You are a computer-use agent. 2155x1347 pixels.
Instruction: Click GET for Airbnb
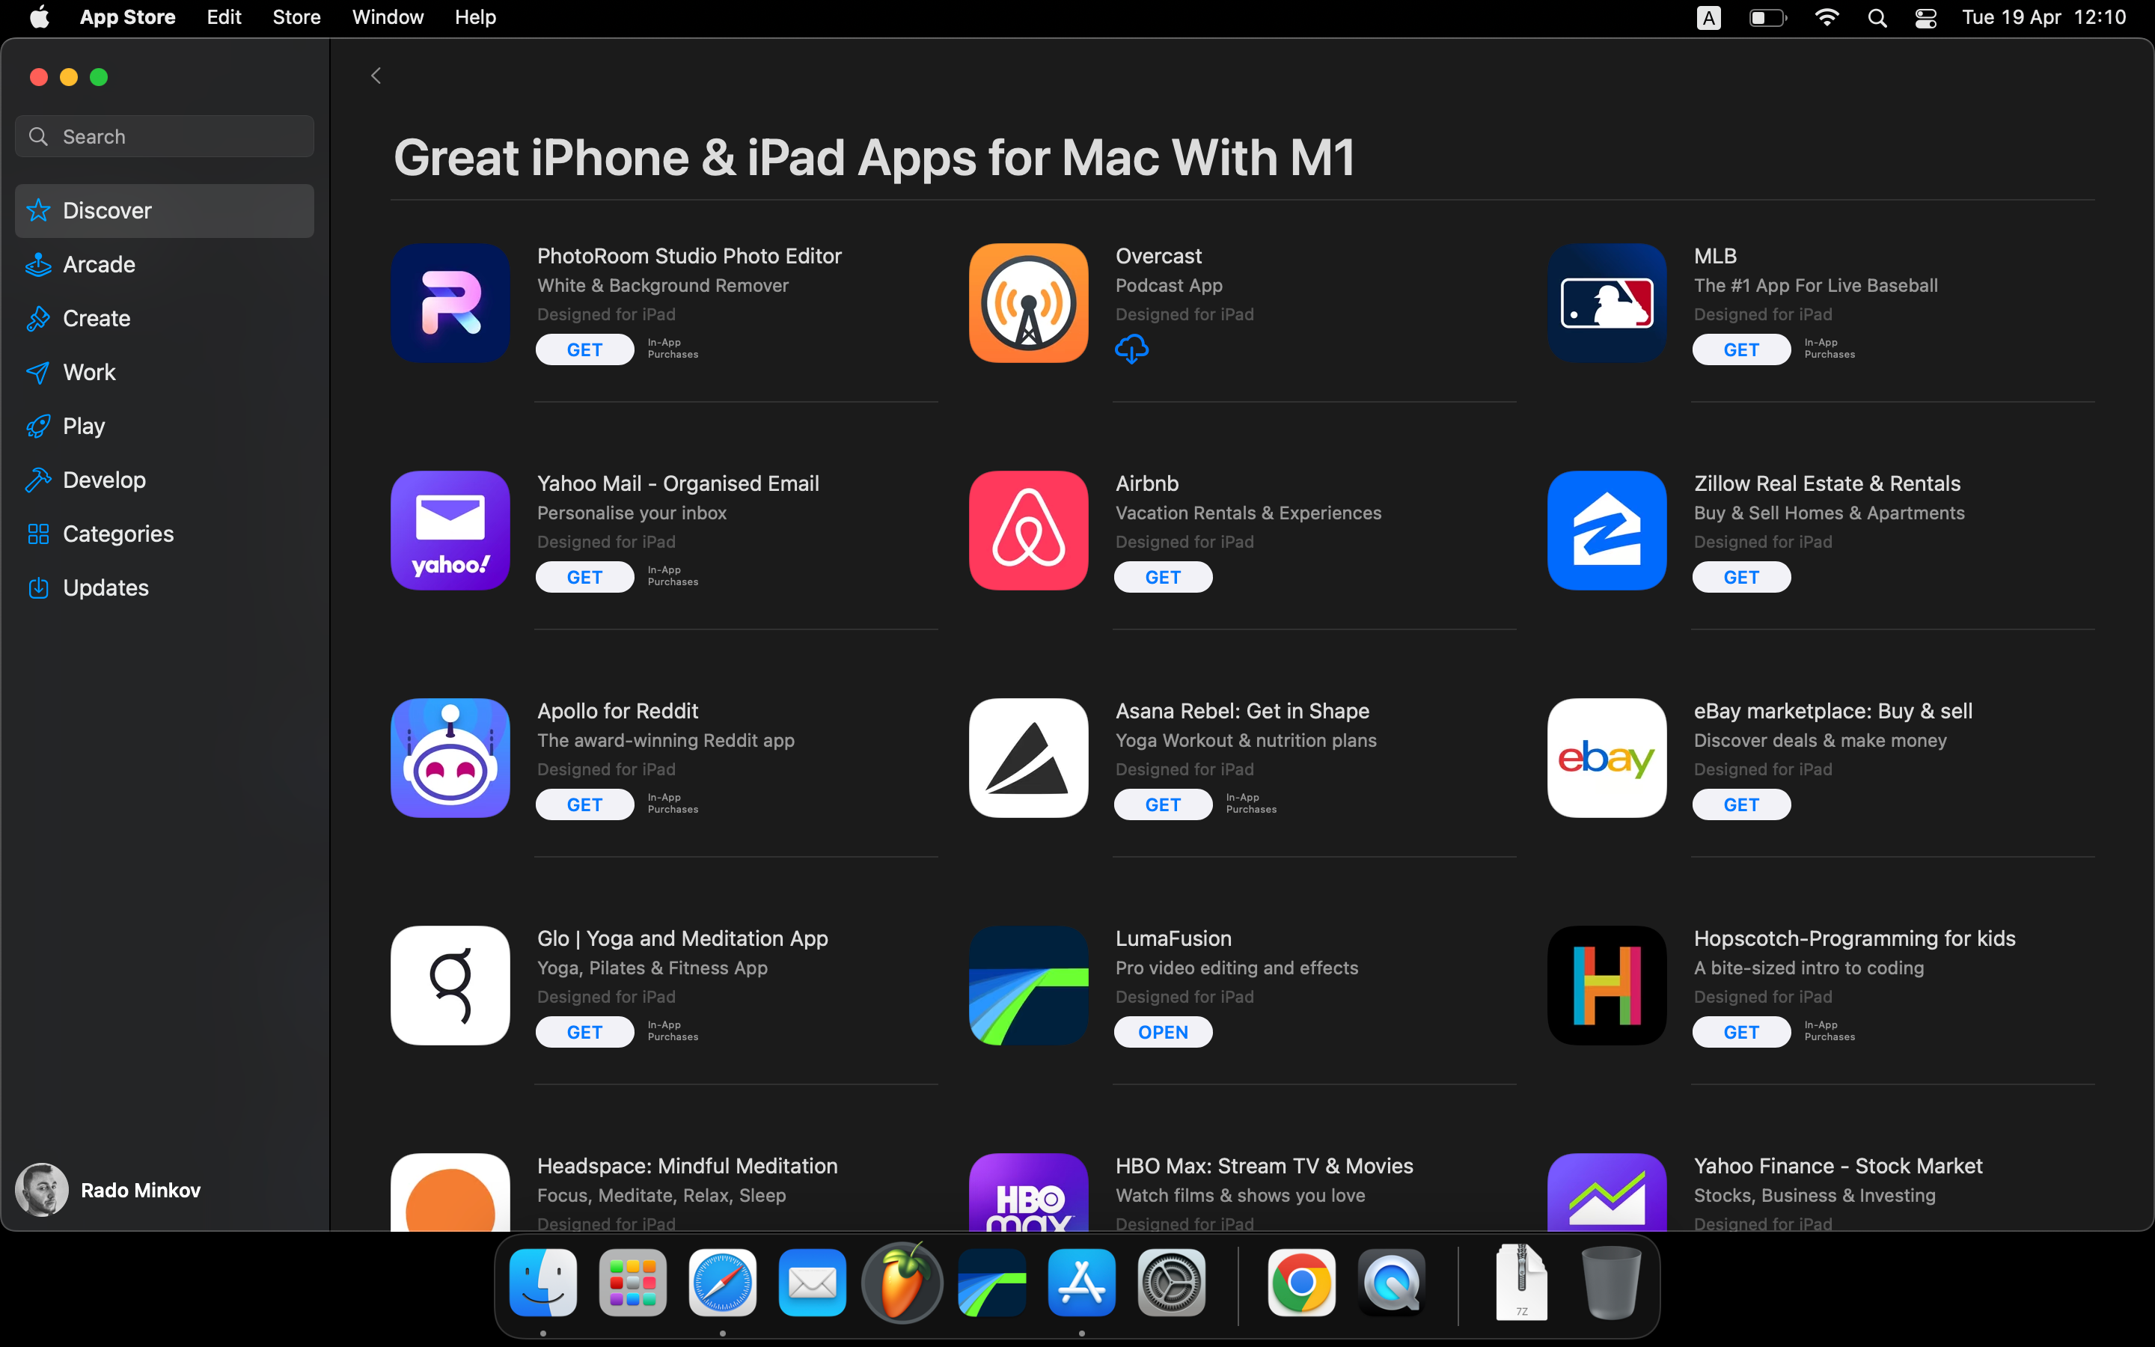tap(1163, 577)
